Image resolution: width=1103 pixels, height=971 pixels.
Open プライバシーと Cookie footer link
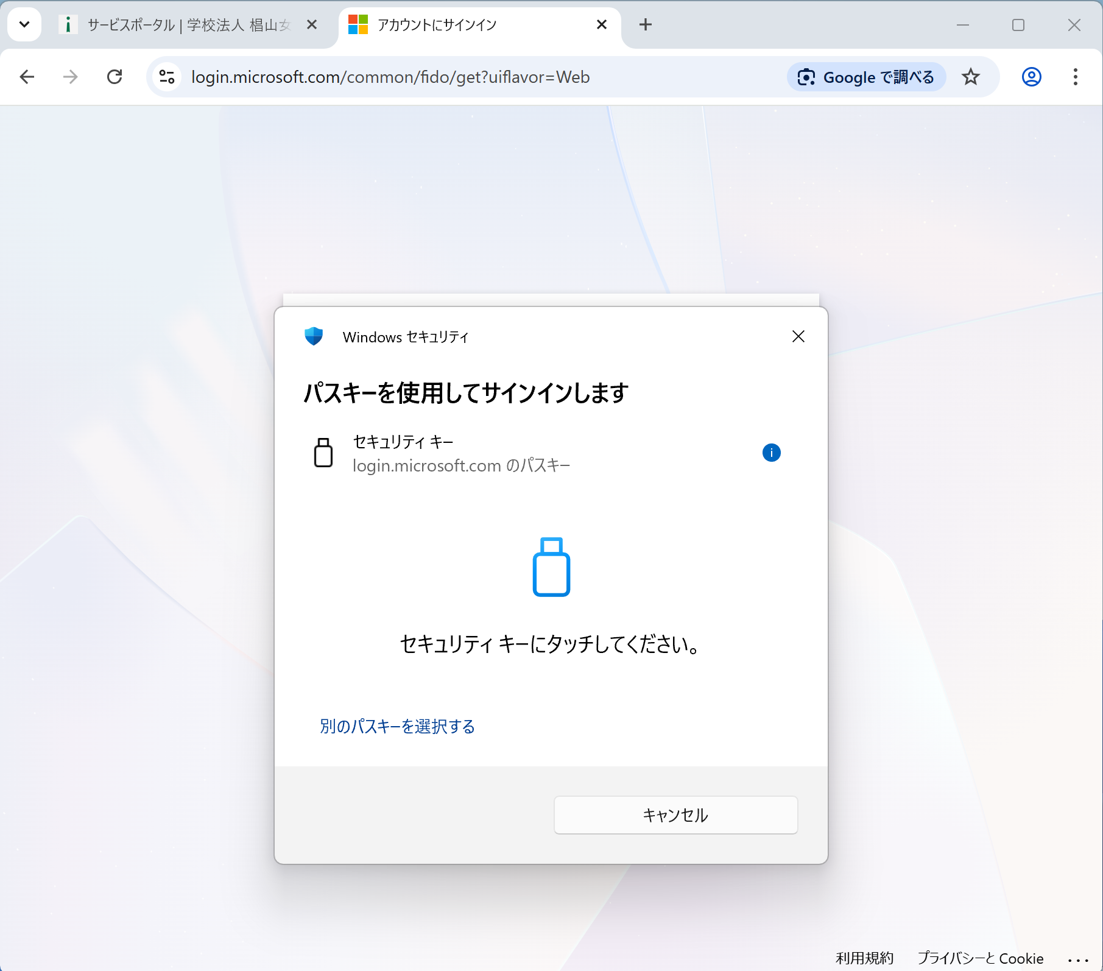(x=980, y=958)
